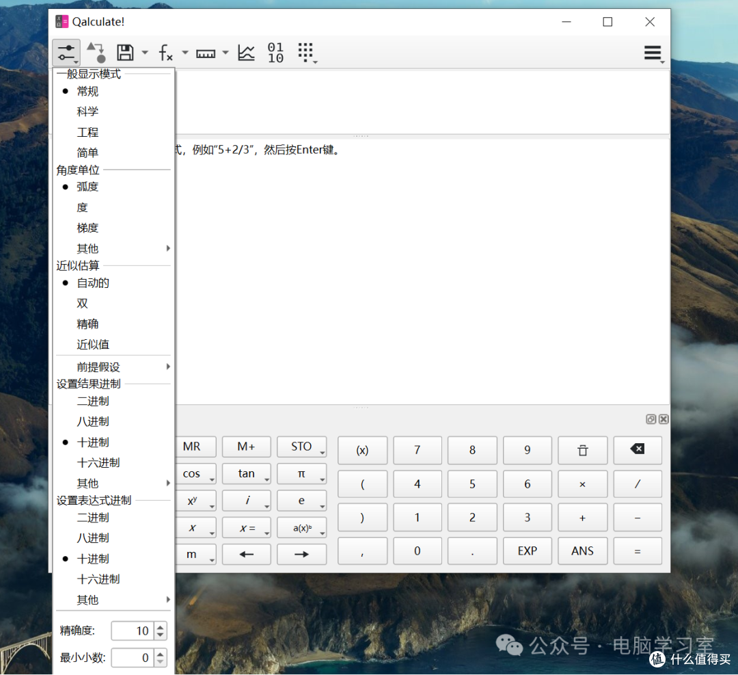The image size is (738, 675).
Task: Open dropdown arrow next to f(x) icon
Action: point(185,53)
